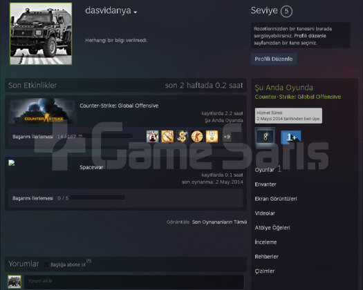Open the Çizimler section
Image resolution: width=363 pixels, height=290 pixels.
[265, 271]
